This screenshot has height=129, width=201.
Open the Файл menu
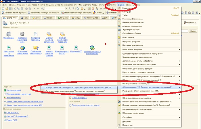[5, 5]
